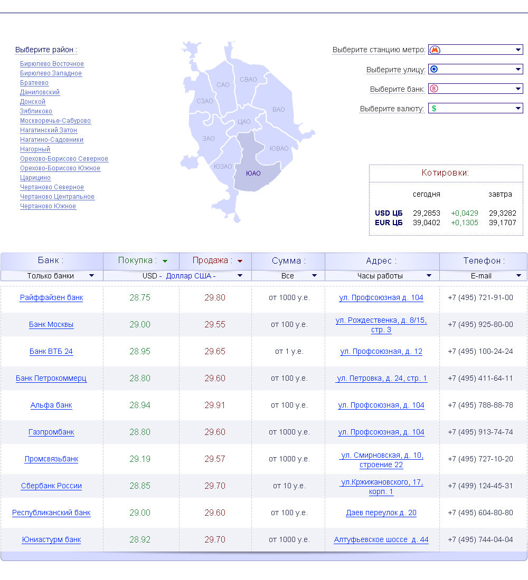The image size is (528, 580).
Task: Select the ЦАО district on map
Action: 244,121
